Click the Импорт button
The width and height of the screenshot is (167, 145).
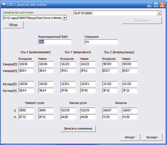[x=130, y=137]
